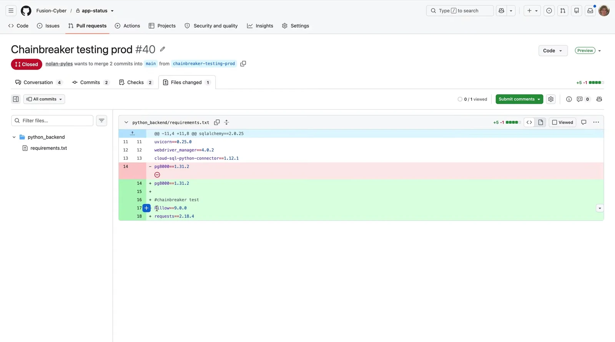The height and width of the screenshot is (342, 615).
Task: Switch to the Security and quality tab
Action: pos(211,26)
